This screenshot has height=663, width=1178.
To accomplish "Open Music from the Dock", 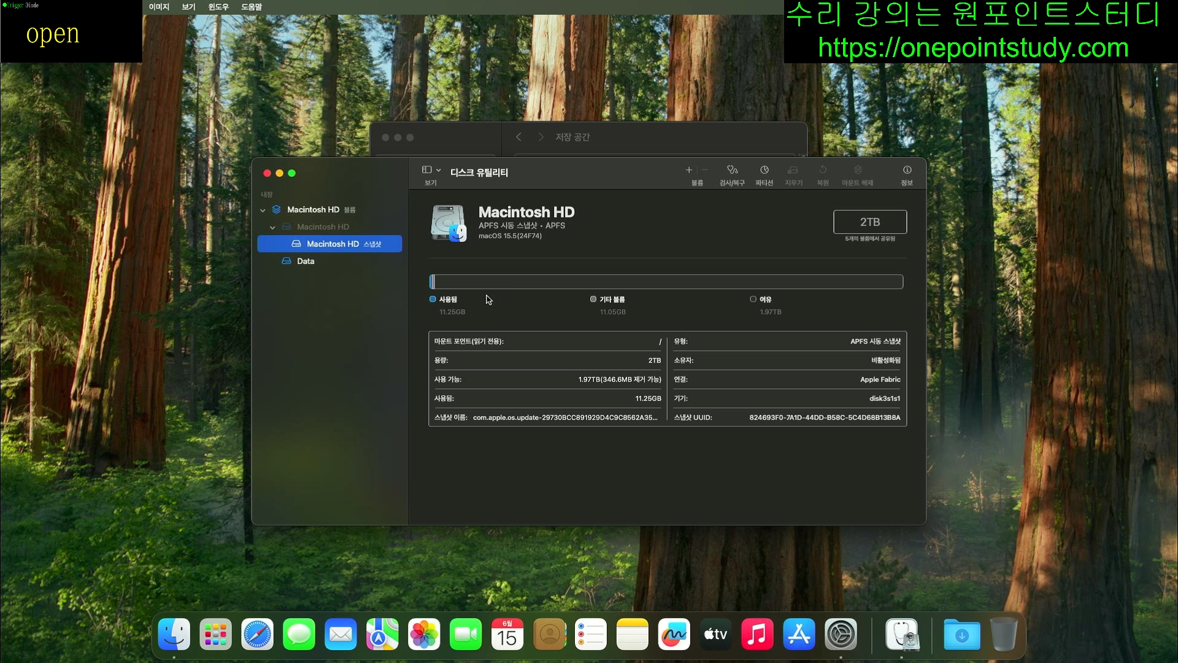I will pos(757,634).
